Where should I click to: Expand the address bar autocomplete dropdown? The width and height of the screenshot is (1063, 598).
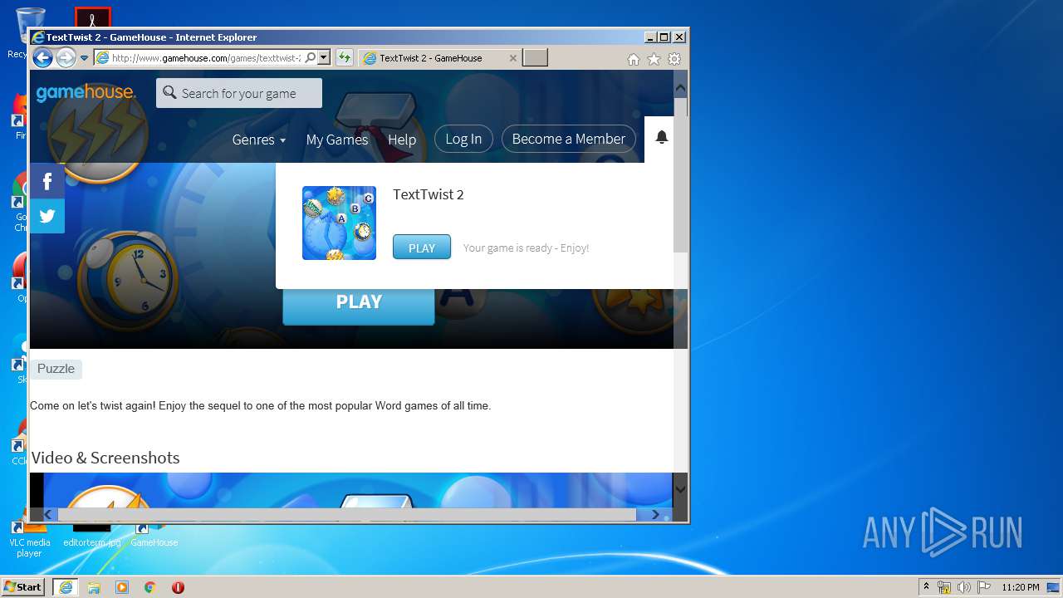[324, 57]
